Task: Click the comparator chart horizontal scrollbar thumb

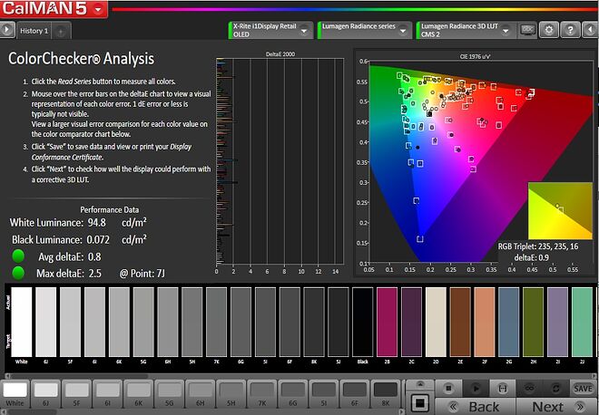Action: coord(78,376)
